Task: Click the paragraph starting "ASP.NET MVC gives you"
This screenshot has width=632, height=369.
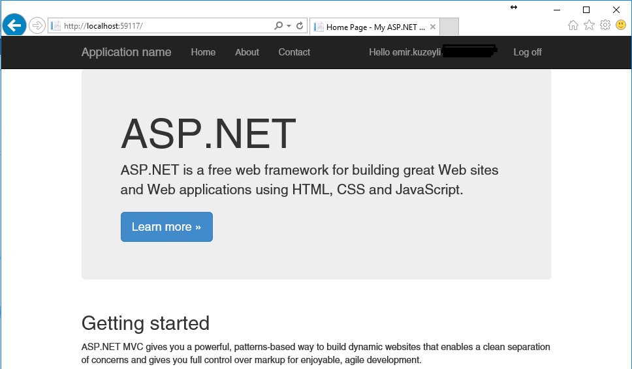Action: pos(315,353)
